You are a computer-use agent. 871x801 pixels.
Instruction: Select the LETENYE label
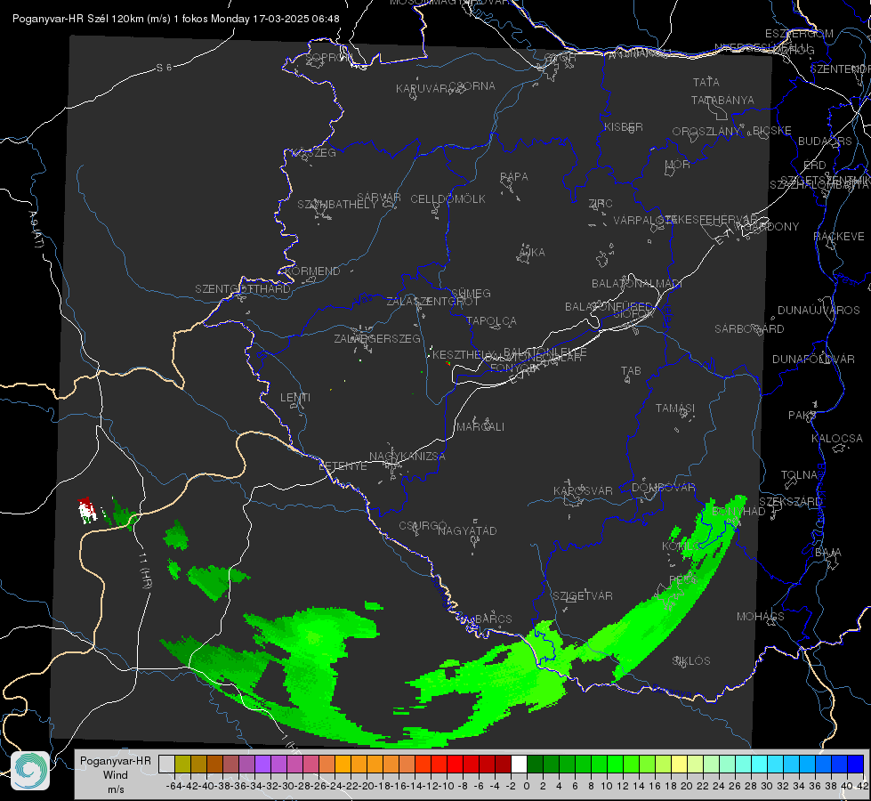(343, 466)
